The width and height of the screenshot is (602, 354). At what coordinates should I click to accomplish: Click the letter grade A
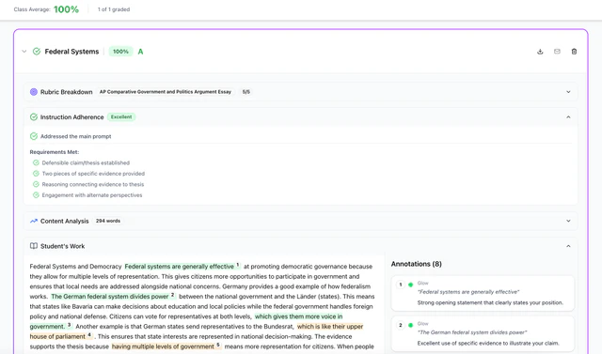(140, 52)
